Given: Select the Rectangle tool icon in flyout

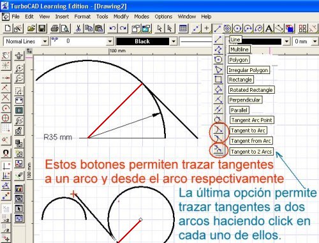Looking at the screenshot, I should click(218, 80).
